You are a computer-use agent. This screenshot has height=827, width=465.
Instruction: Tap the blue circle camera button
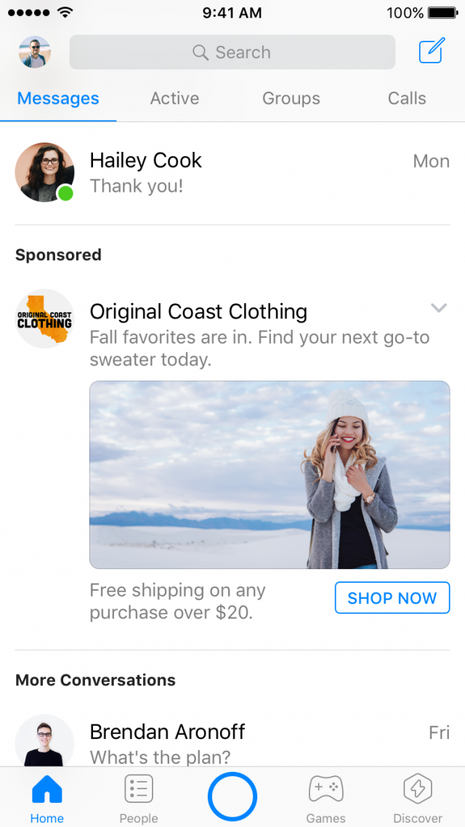[x=232, y=796]
